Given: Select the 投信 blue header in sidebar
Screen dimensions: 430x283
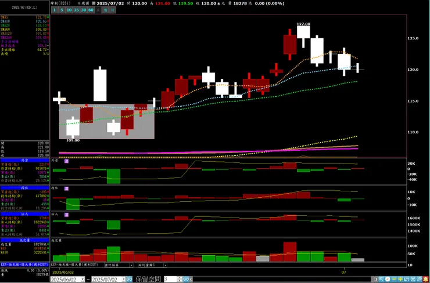Looking at the screenshot, I should [24, 188].
